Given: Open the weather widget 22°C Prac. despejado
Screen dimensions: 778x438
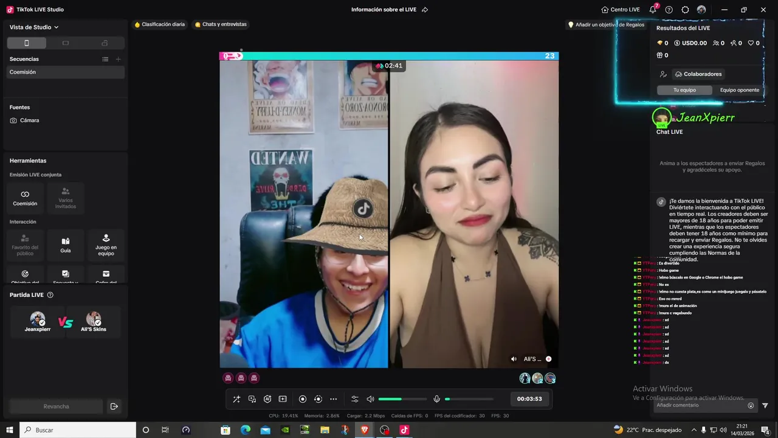Looking at the screenshot, I should click(x=647, y=430).
